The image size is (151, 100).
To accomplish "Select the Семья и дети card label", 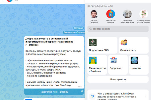I will coord(128,50).
